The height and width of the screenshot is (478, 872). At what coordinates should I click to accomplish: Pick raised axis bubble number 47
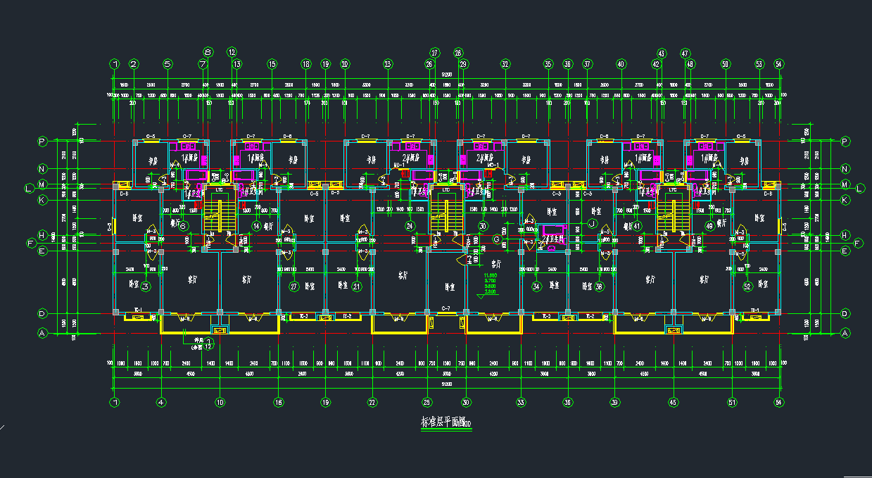pos(685,53)
